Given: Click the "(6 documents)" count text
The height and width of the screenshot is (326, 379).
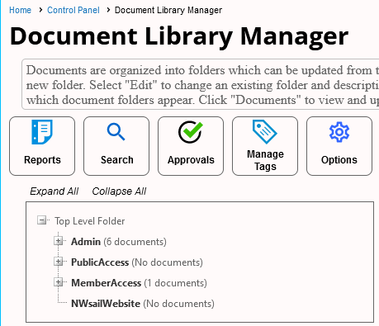Looking at the screenshot, I should point(135,242).
